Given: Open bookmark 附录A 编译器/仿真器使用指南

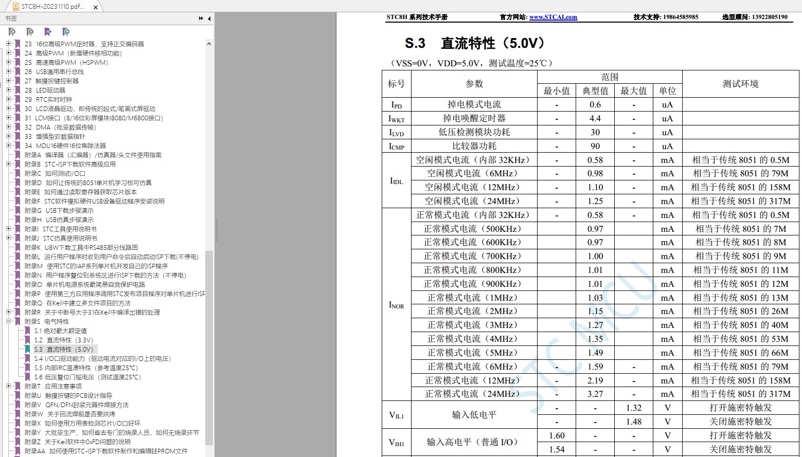Looking at the screenshot, I should tap(93, 155).
